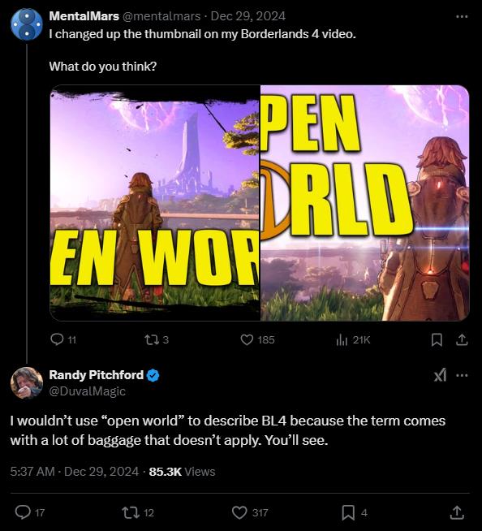This screenshot has height=531, width=482.
Task: Like Randy Pitchford's reply with 317 likes
Action: pos(250,512)
